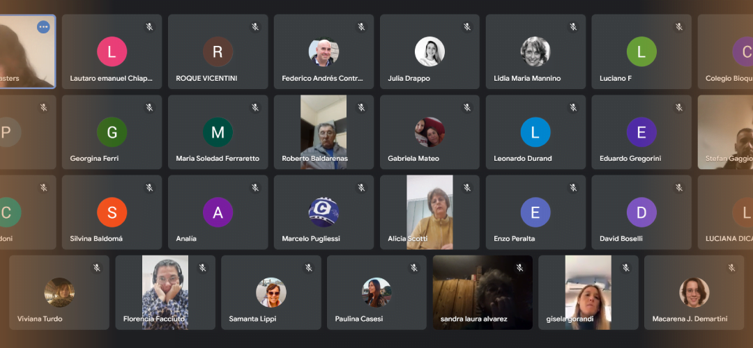Viewport: 753px width, 348px height.
Task: Select Luciano F's green L avatar
Action: 641,52
